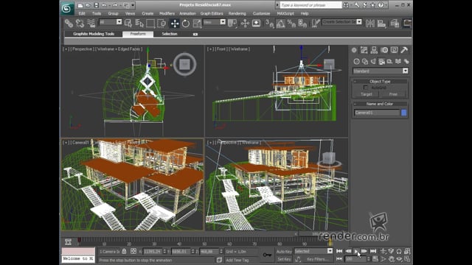The image size is (472, 265).
Task: Select the Helpers category in Create panel
Action: tap(389, 61)
